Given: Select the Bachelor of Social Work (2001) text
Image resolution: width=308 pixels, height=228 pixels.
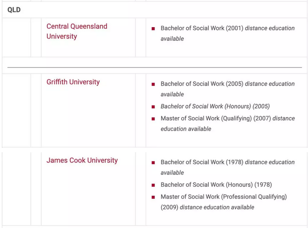Looking at the screenshot, I should [x=202, y=28].
